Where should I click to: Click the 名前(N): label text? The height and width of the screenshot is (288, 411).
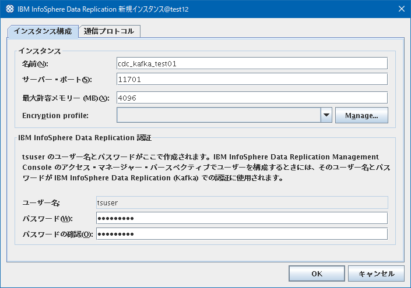(35, 64)
